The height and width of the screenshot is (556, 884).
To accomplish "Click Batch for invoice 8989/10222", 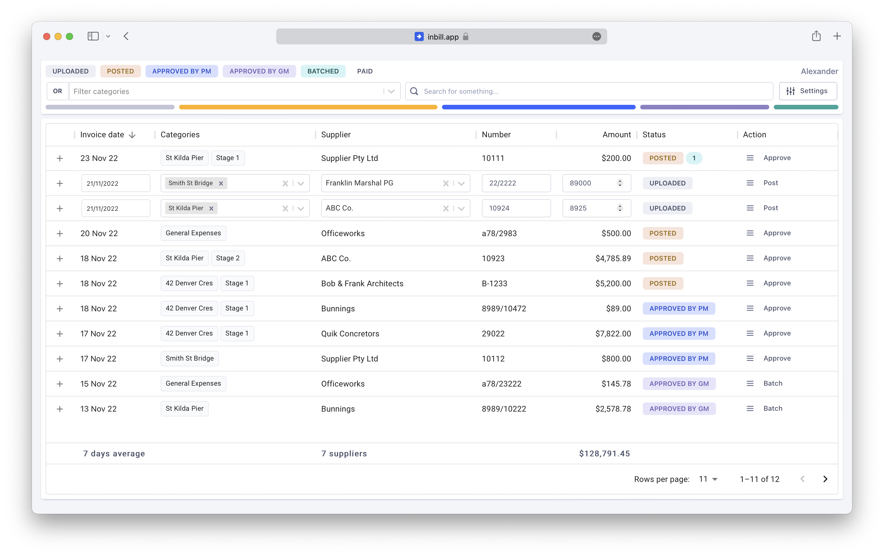I will (773, 408).
